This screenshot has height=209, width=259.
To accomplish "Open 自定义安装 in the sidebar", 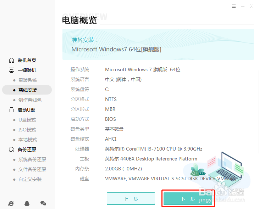I will coord(30,179).
